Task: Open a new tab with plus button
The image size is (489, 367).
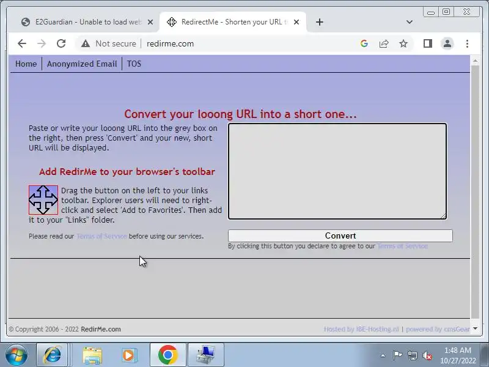Action: coord(319,22)
